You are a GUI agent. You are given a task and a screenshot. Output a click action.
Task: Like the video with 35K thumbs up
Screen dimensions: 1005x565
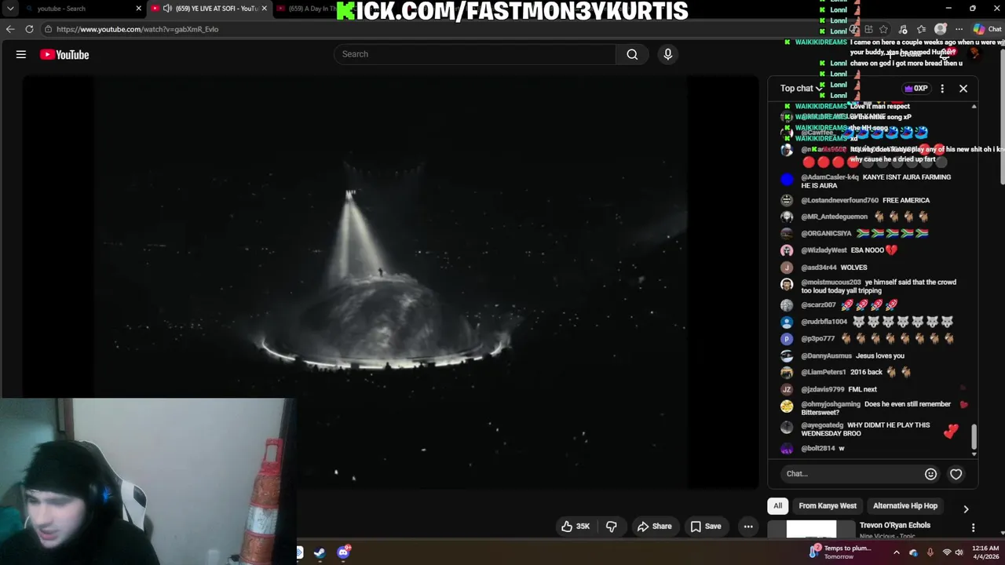(575, 527)
